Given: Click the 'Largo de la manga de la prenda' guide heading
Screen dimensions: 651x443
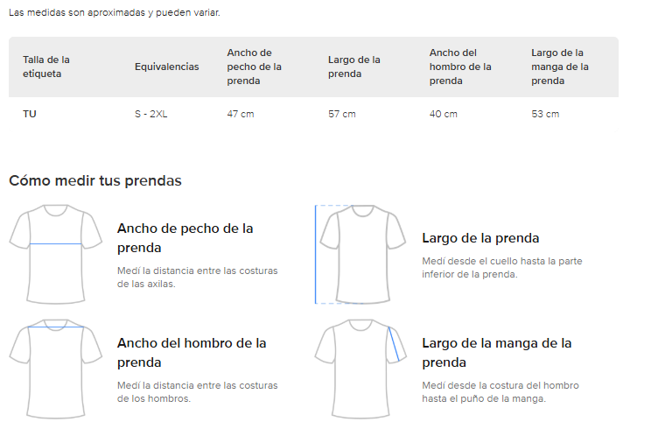Looking at the screenshot, I should [496, 353].
